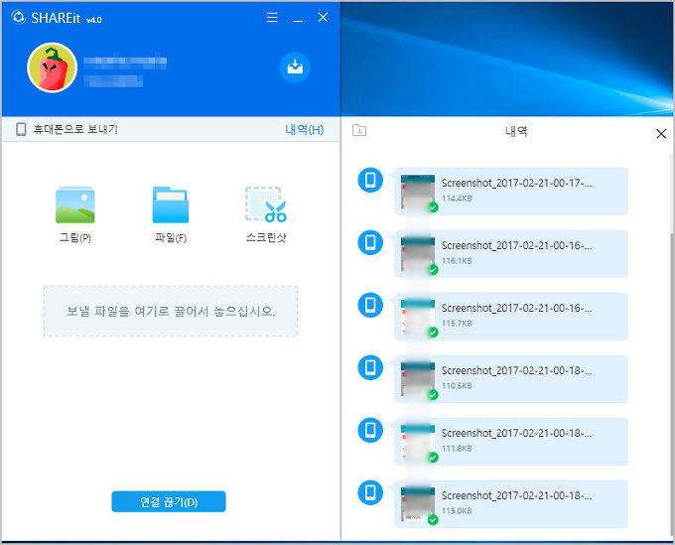Screen dimensions: 675x545
Task: Click the folder icon in history header
Action: coord(359,130)
